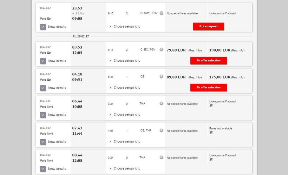This screenshot has height=175, width=288.
Task: Click reservation icon for 06:44 THA train
Action: (162, 103)
